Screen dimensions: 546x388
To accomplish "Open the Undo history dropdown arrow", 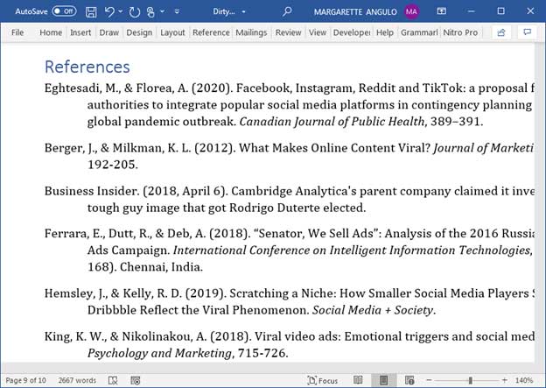I will (x=121, y=11).
